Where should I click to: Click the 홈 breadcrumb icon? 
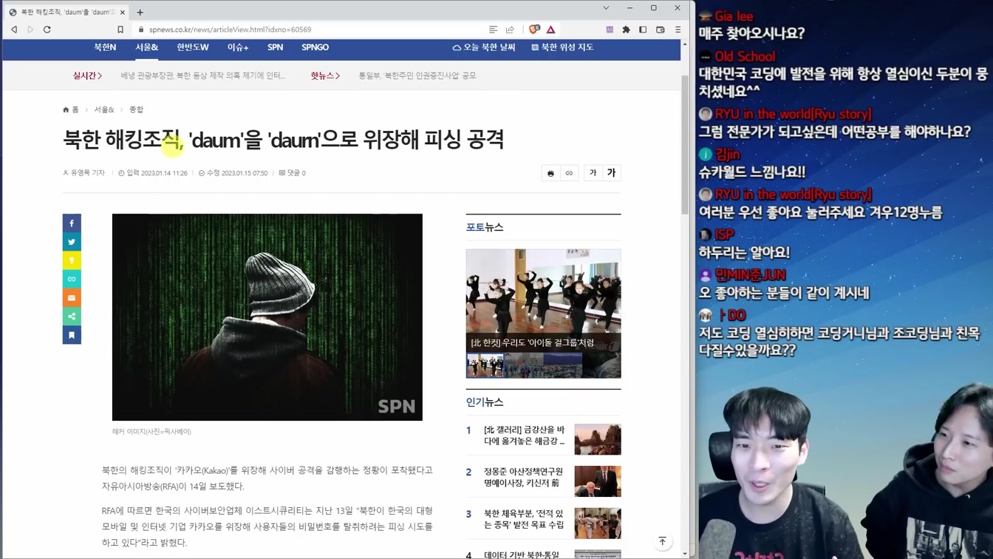71,109
